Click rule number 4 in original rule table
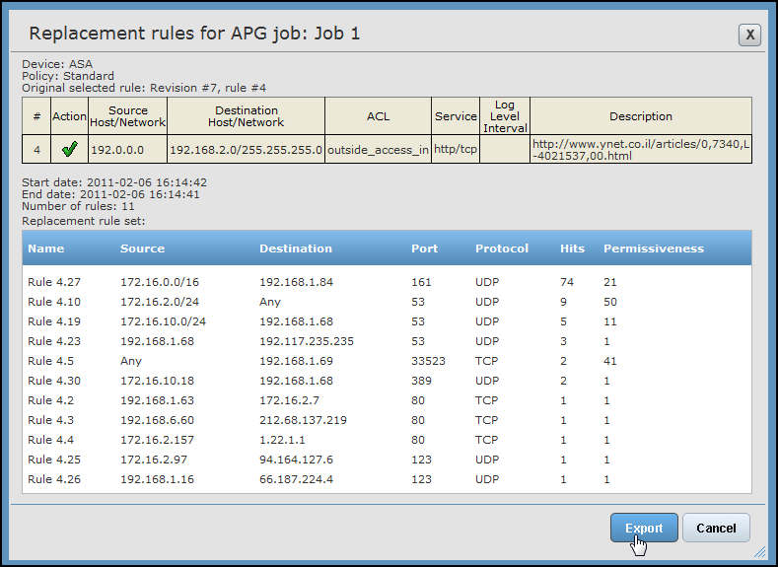778x567 pixels. (36, 150)
